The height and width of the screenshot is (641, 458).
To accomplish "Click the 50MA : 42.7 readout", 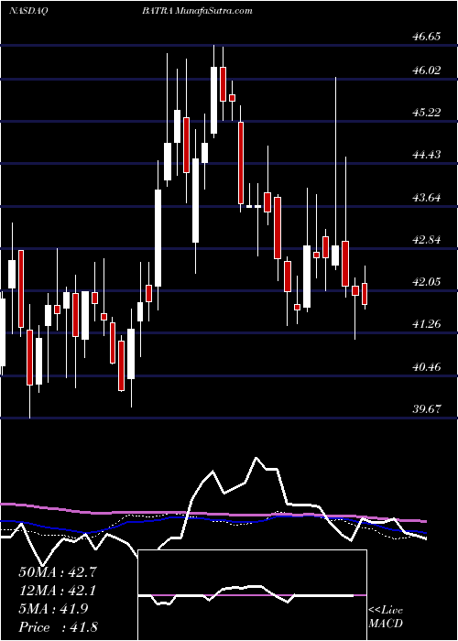I will coord(58,572).
